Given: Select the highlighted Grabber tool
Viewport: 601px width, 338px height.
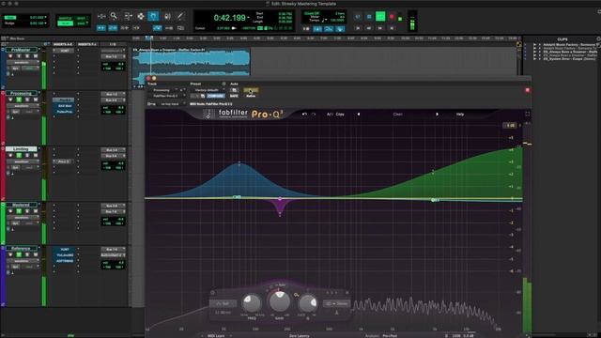Looking at the screenshot, I should tap(153, 16).
